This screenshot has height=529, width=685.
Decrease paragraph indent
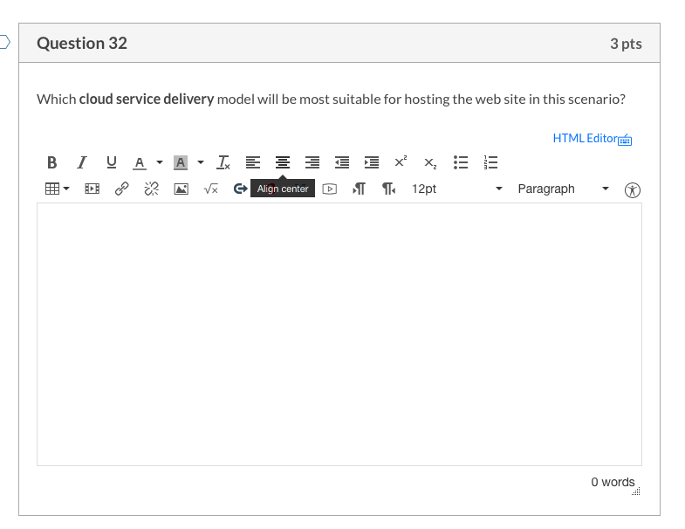pyautogui.click(x=342, y=162)
